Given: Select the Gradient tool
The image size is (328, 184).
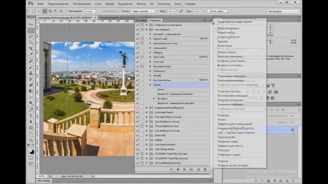Looking at the screenshot, I should [31, 91].
